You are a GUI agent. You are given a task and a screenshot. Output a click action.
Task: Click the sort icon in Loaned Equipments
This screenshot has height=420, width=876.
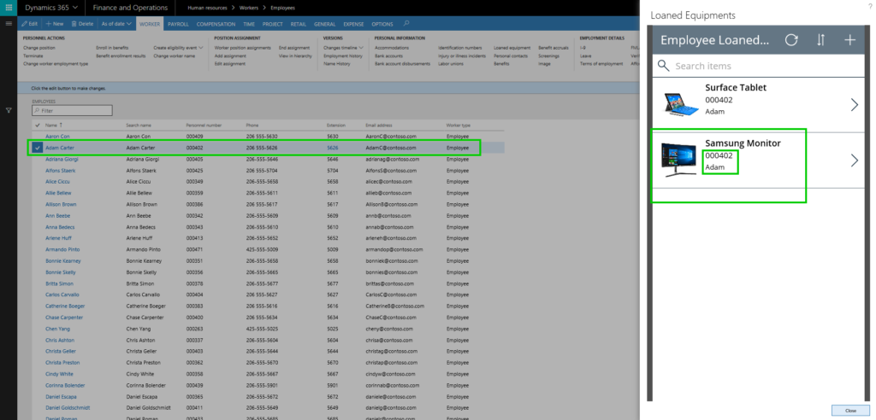coord(820,39)
